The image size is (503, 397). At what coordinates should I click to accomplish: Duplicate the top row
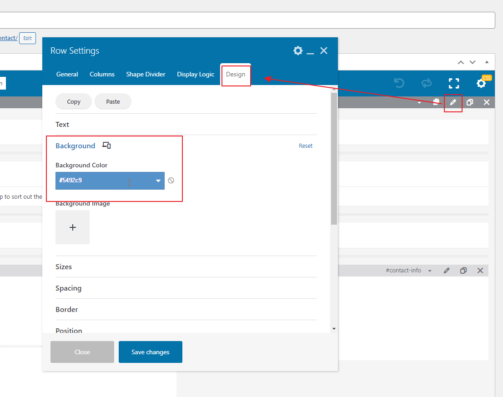click(470, 102)
